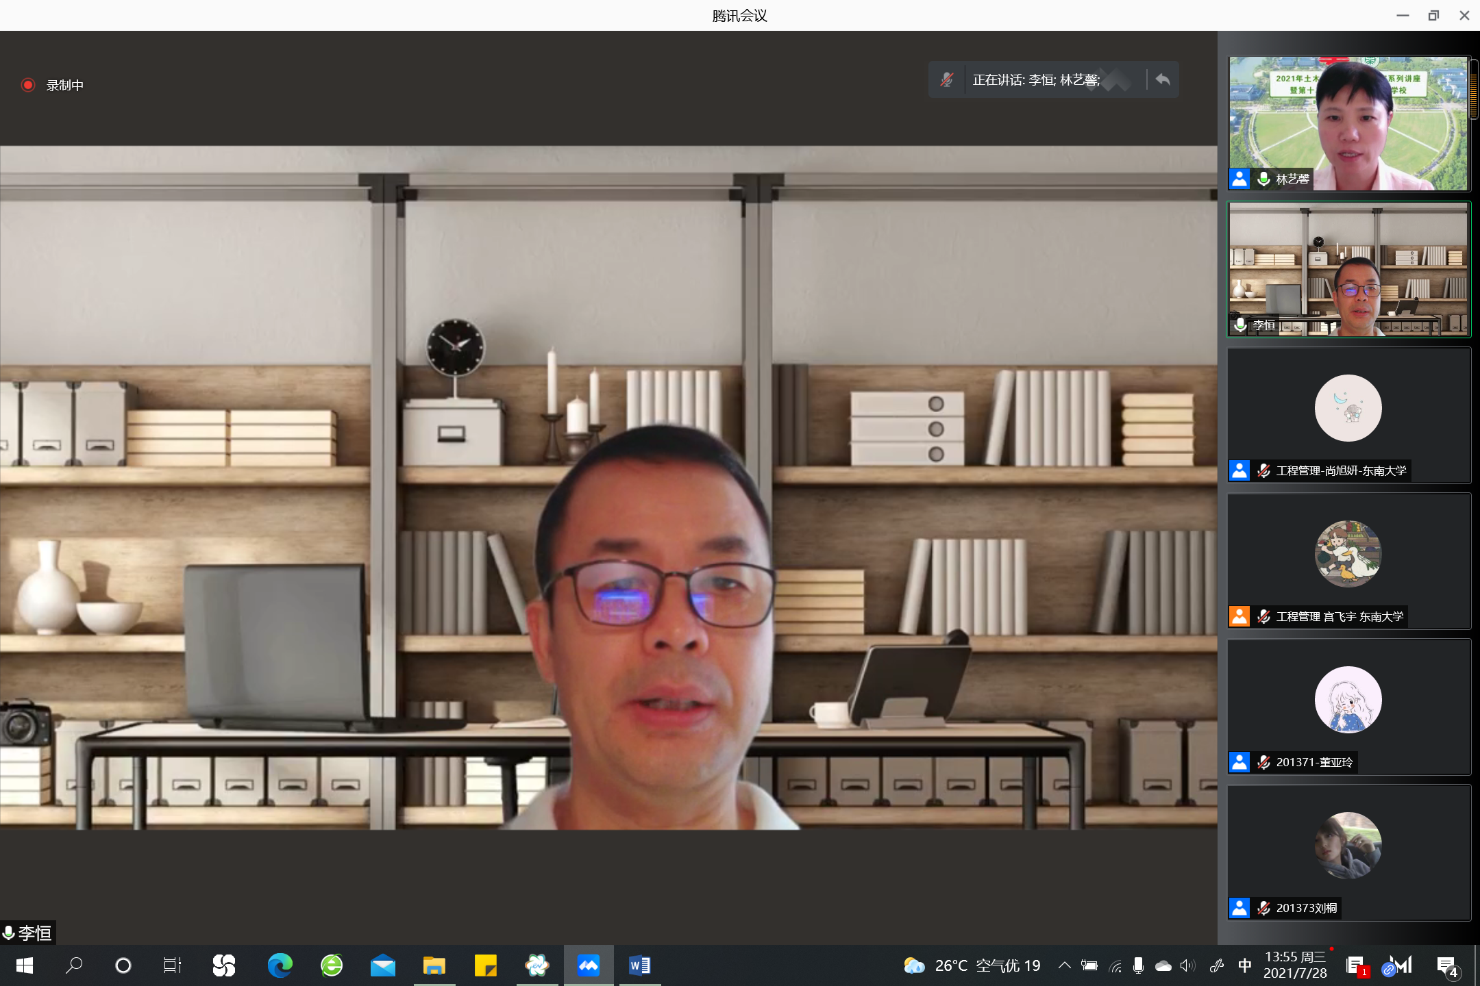This screenshot has width=1480, height=986.
Task: Open Microsoft Edge from the taskbar
Action: click(x=280, y=965)
